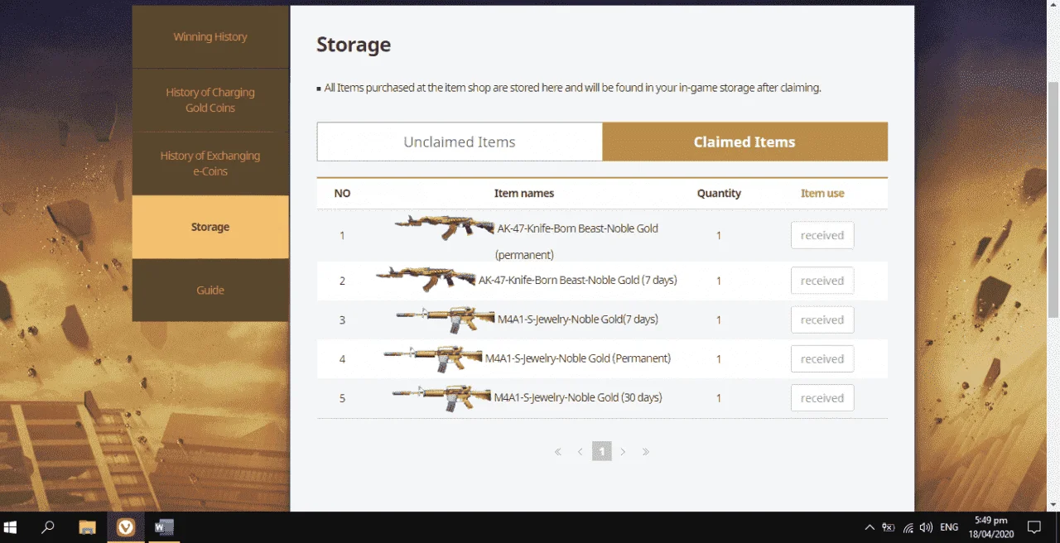Switch ENG input language indicator
Viewport: 1060px width, 543px height.
[x=949, y=527]
